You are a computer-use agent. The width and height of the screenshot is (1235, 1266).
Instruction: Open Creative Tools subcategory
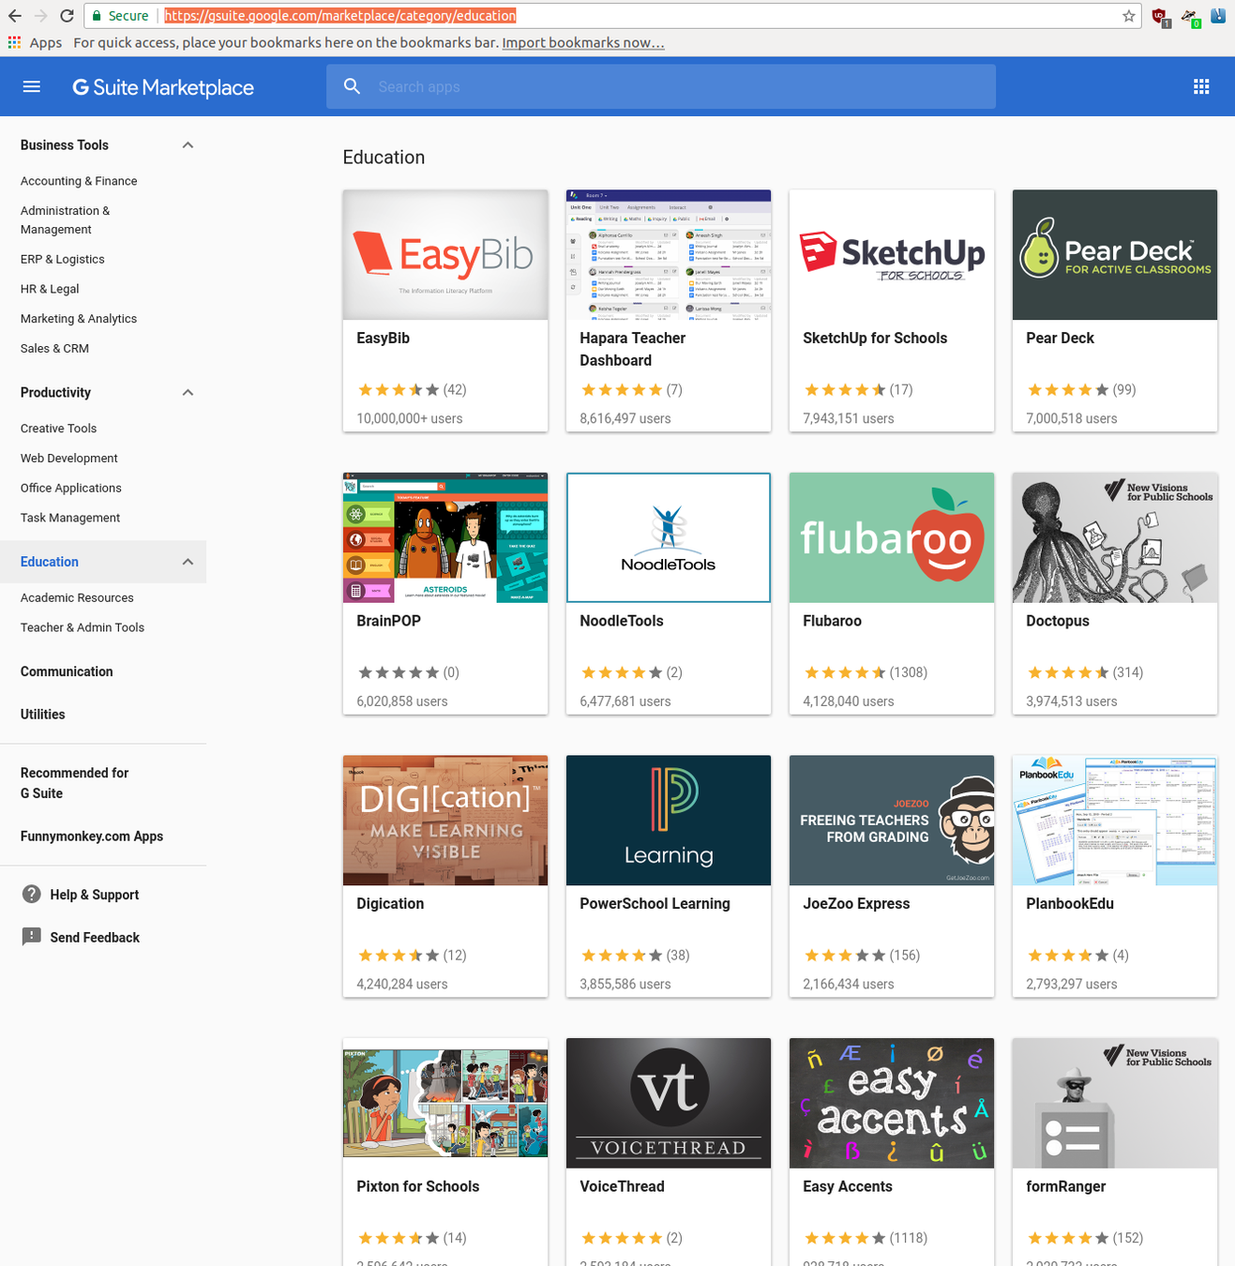[58, 429]
